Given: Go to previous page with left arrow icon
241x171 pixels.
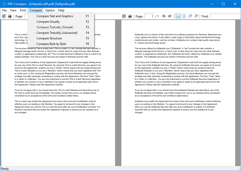Looking at the screenshot, I should (164, 16).
